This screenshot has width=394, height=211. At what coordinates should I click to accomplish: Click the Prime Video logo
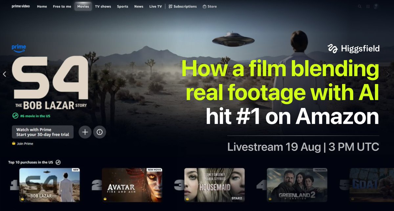[x=20, y=6]
